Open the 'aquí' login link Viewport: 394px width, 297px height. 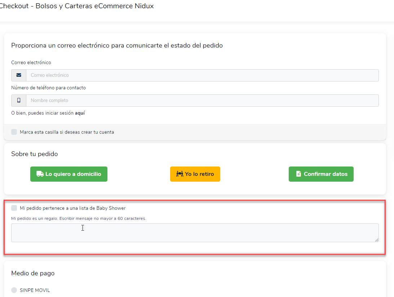pos(80,113)
